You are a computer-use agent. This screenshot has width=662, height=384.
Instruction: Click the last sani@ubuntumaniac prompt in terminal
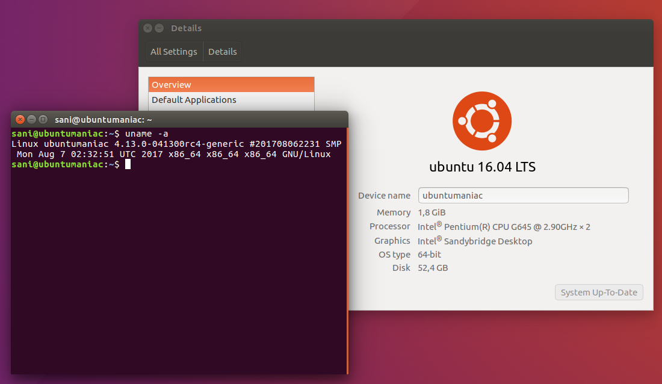coord(66,164)
